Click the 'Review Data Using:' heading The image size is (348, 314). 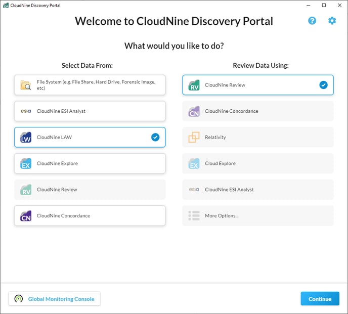tap(261, 65)
